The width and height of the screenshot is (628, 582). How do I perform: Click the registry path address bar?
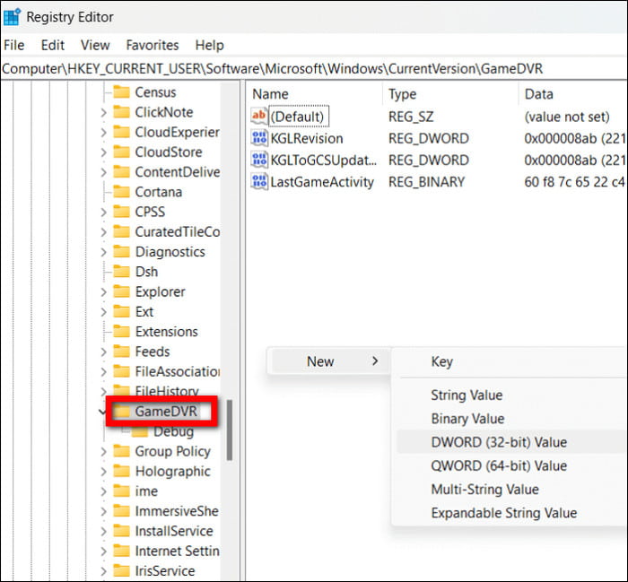click(314, 69)
